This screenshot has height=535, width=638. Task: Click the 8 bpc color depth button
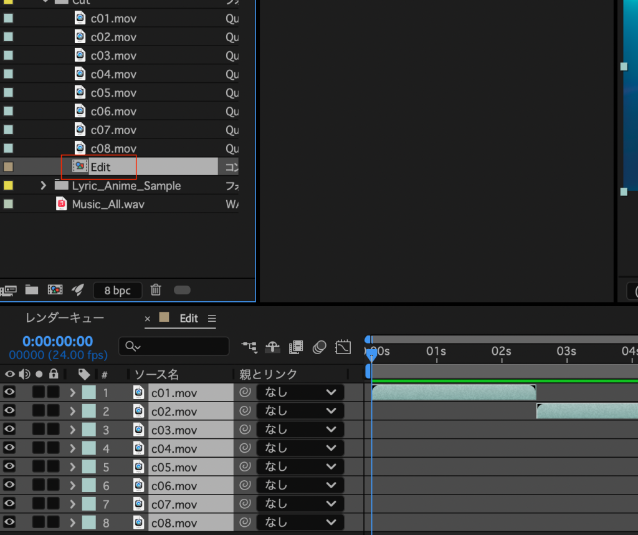pyautogui.click(x=117, y=290)
